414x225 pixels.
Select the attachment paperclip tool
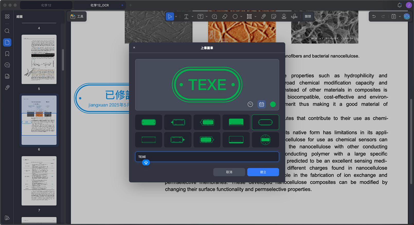(x=264, y=16)
